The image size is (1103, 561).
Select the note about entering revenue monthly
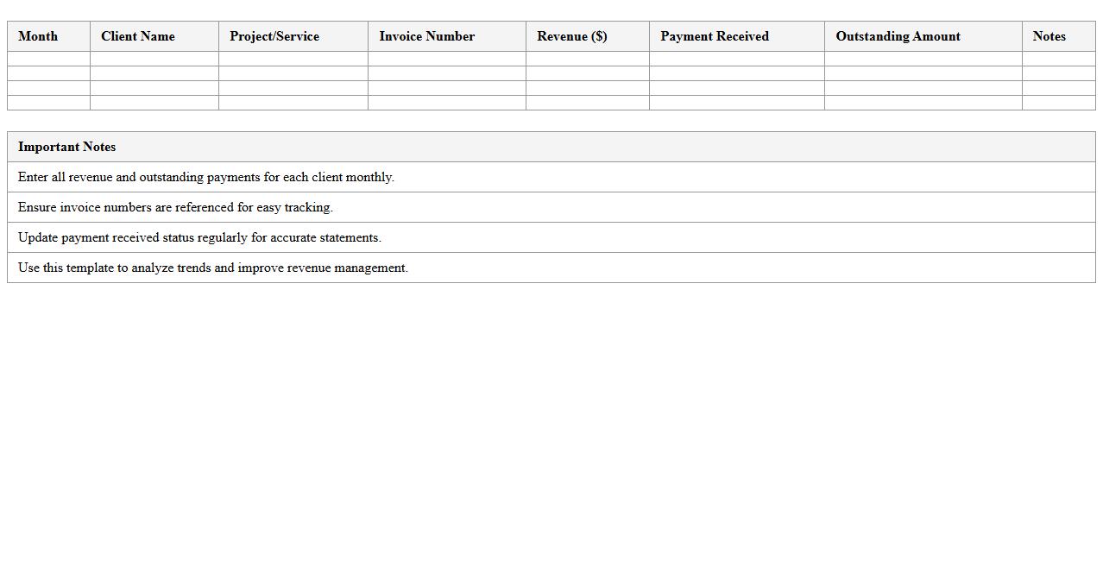coord(206,177)
